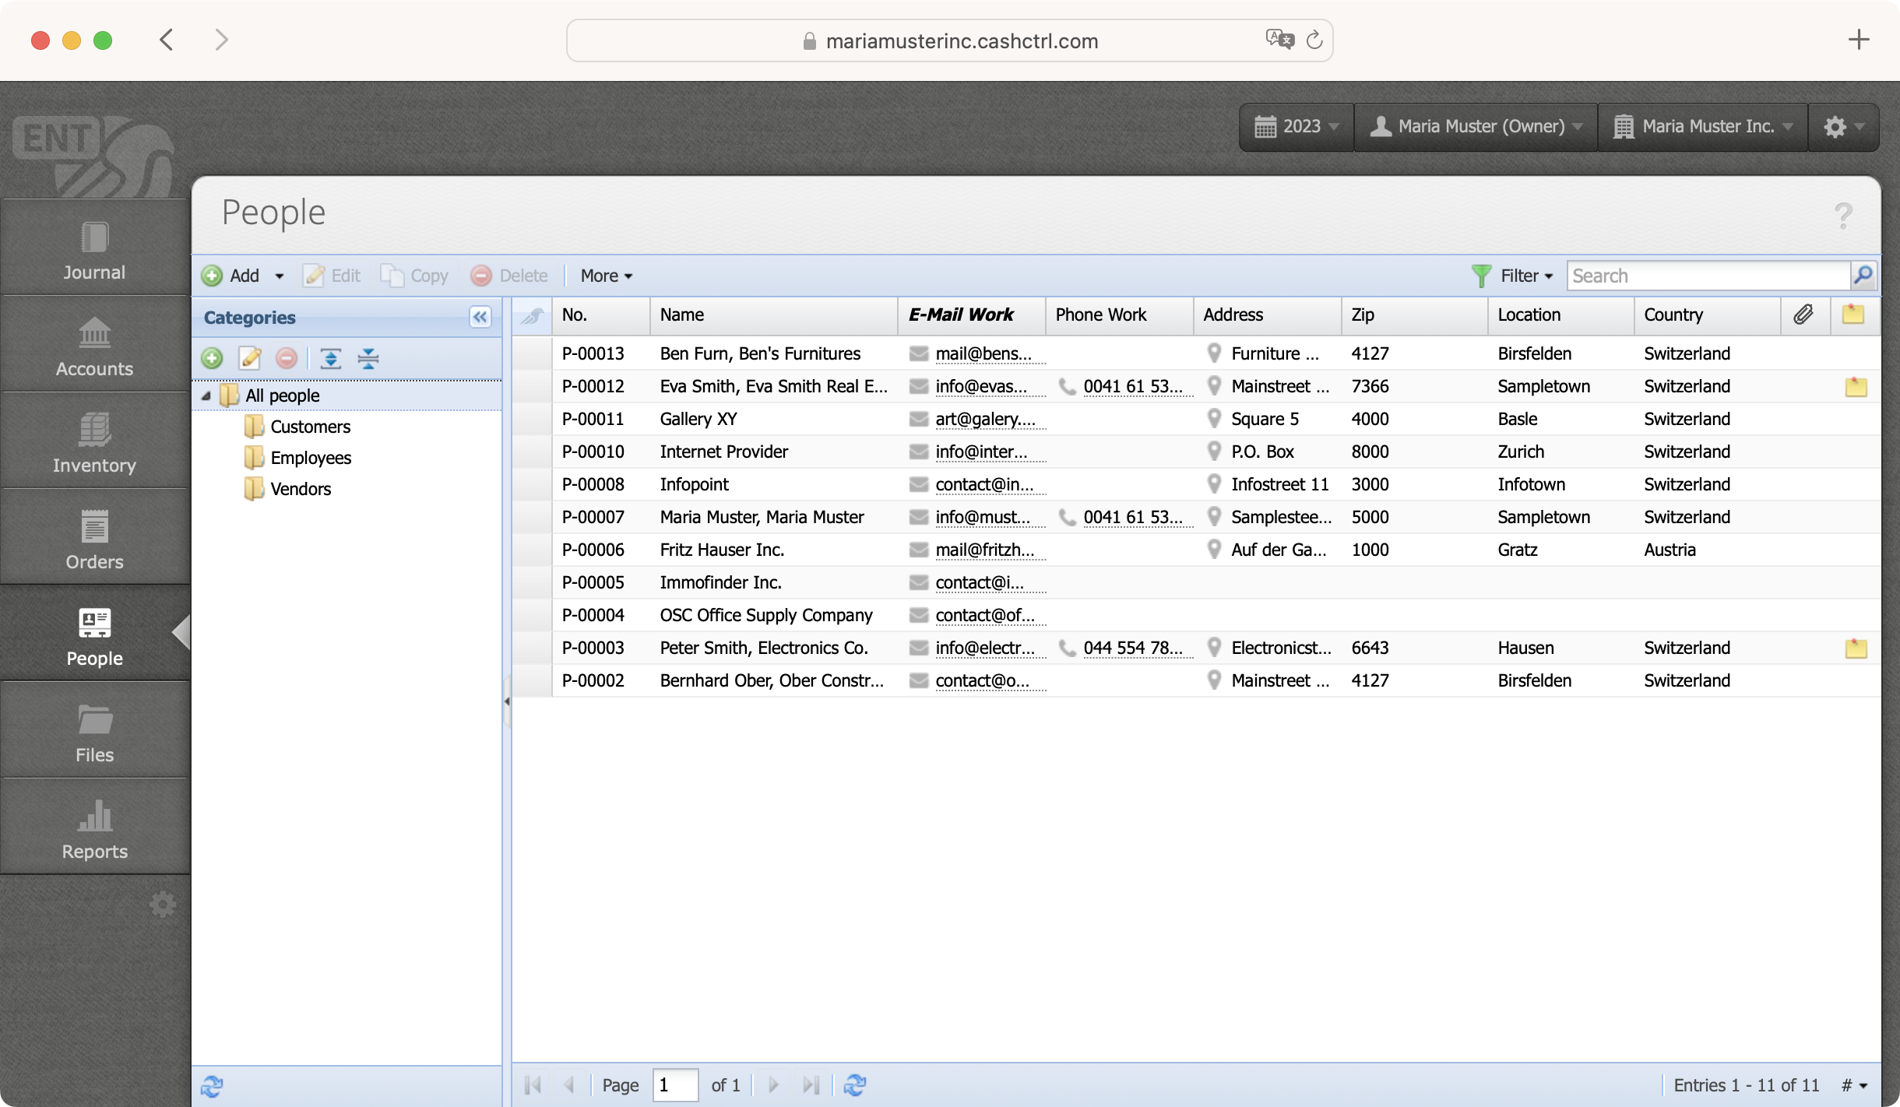Collapse all categories in tree toolbar
The height and width of the screenshot is (1107, 1900).
tap(368, 358)
